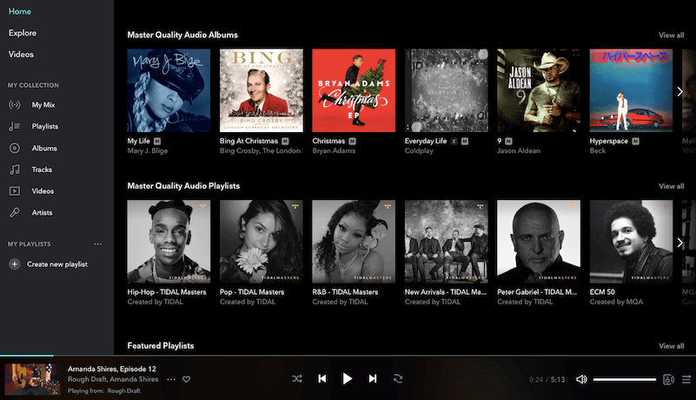This screenshot has height=400, width=696.
Task: Open Explore in sidebar
Action: coord(23,33)
